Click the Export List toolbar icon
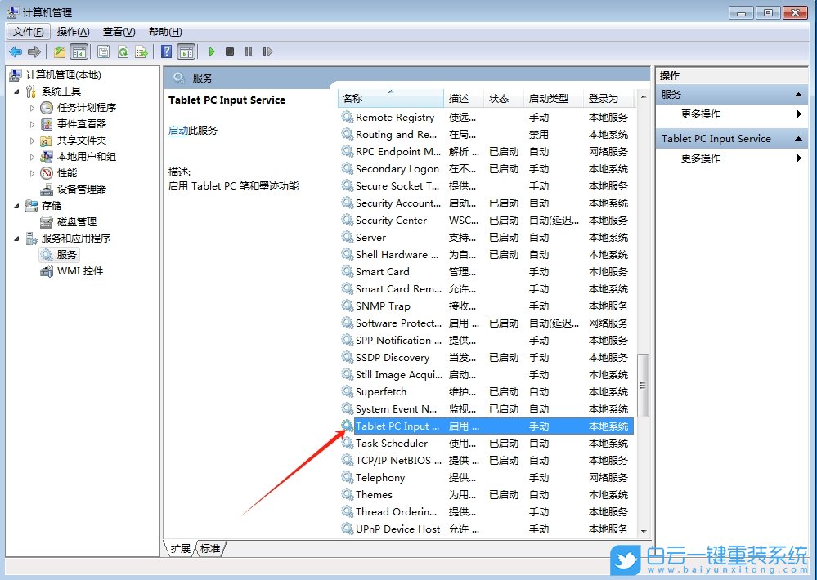817x580 pixels. [140, 51]
